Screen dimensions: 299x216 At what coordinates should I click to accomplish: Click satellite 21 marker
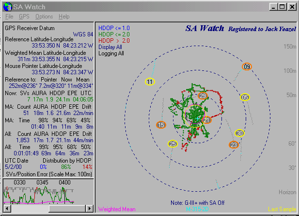tap(206, 120)
